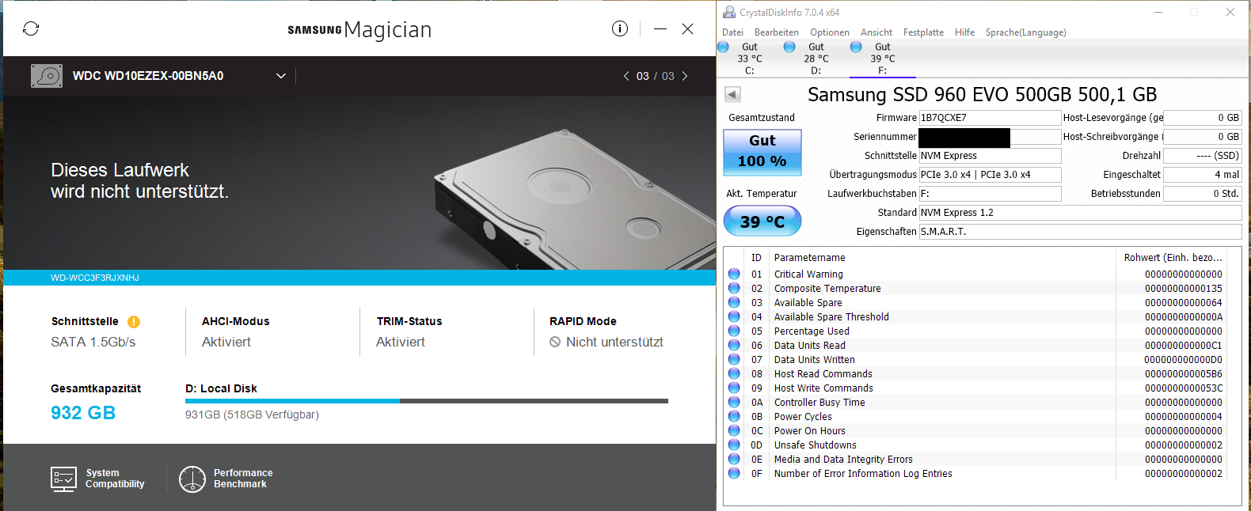Click status orb for Number of Error Information Log Entries

[734, 474]
